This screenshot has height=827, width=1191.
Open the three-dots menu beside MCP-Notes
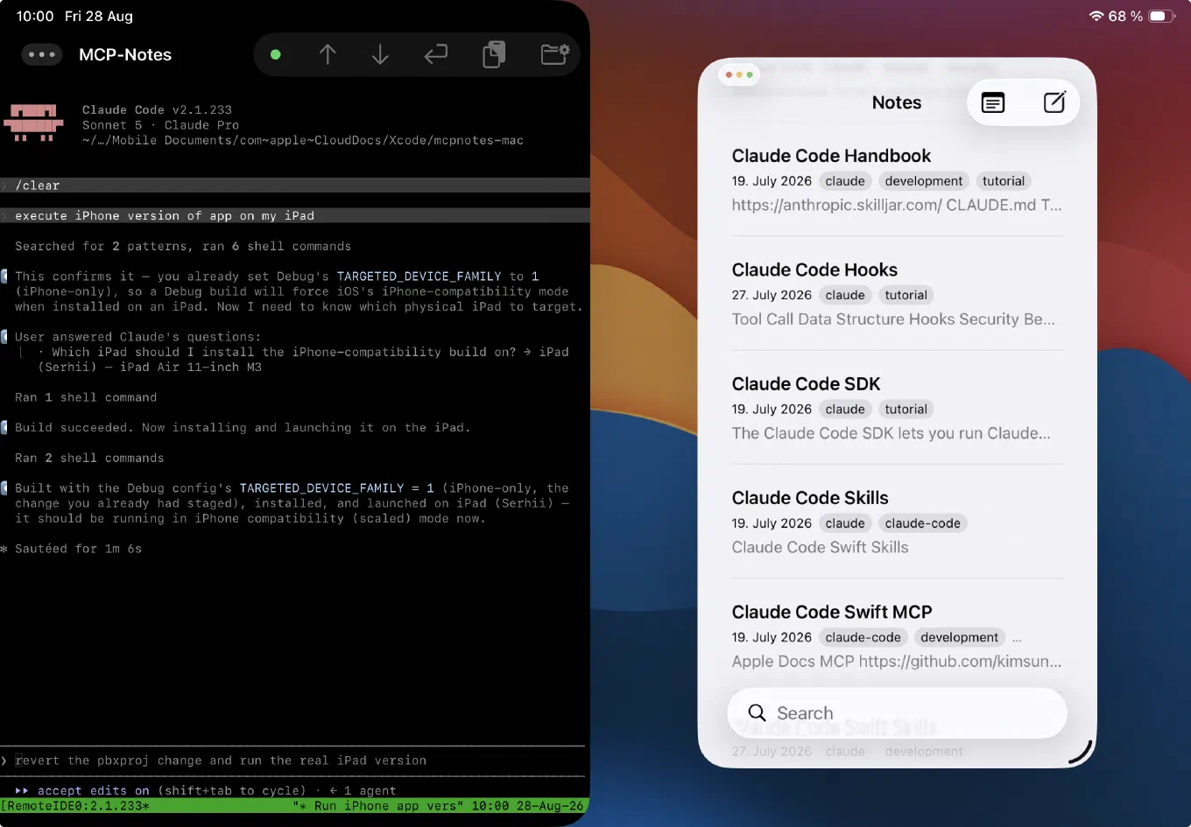coord(42,54)
